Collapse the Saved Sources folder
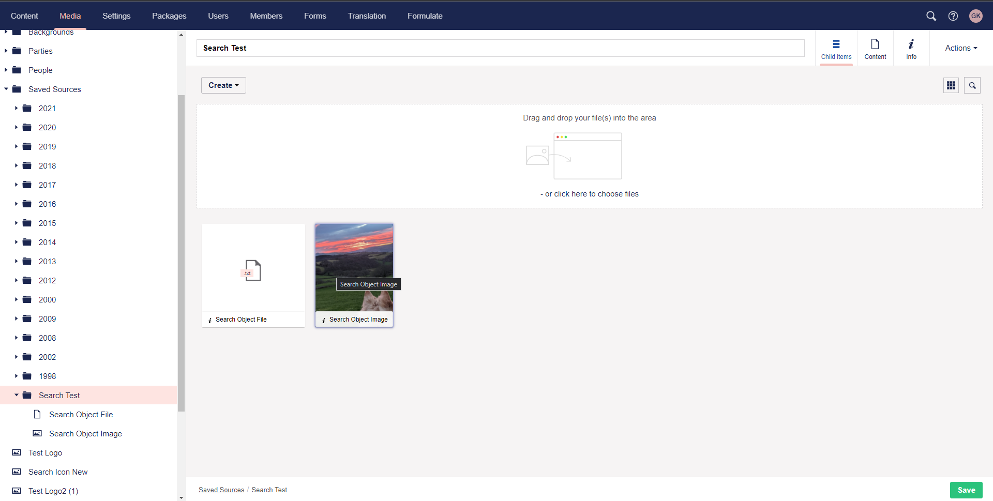The width and height of the screenshot is (993, 501). 6,89
